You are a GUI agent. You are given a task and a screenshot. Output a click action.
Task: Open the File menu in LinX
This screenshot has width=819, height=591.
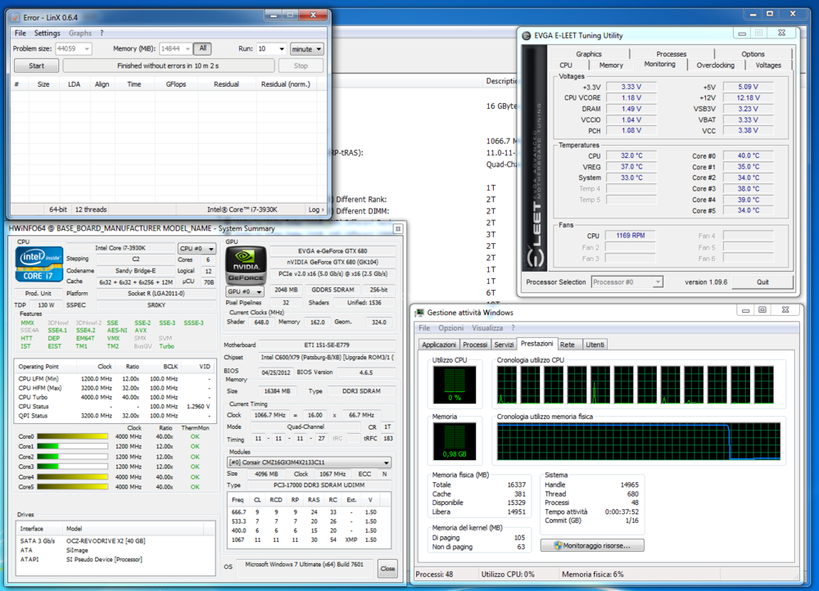pos(20,33)
